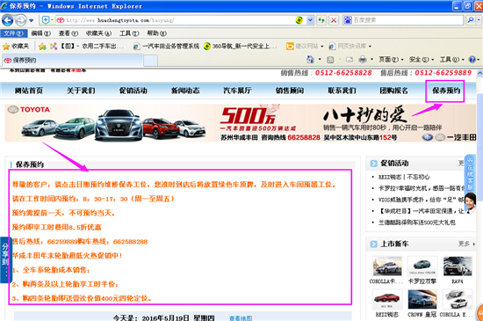Click the 收藏夹 star favorites button
The height and width of the screenshot is (321, 483).
pos(16,47)
